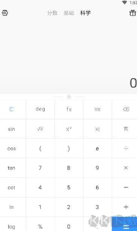Tap the result display showing 0
137x231 pixels.
(133, 83)
